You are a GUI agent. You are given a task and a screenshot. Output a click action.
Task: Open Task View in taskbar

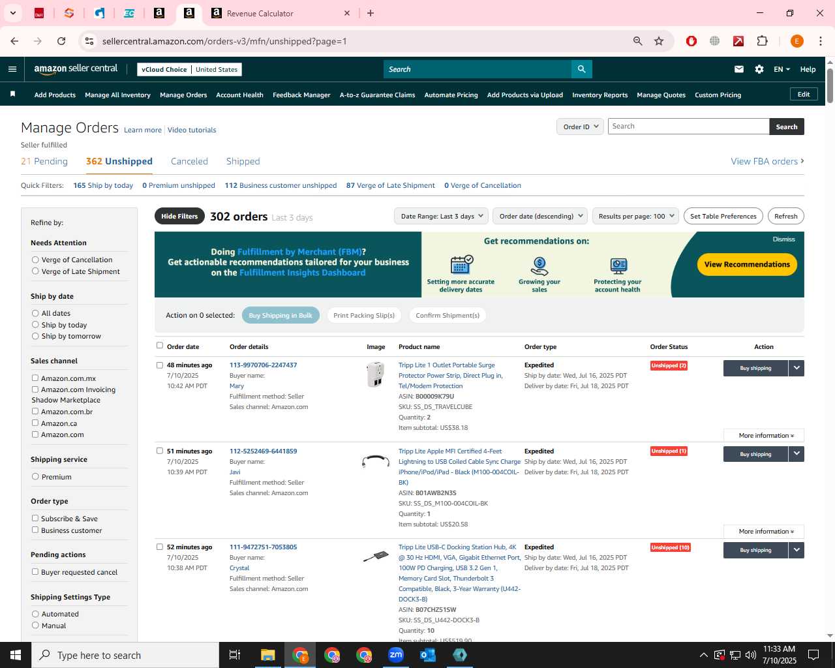pos(235,655)
